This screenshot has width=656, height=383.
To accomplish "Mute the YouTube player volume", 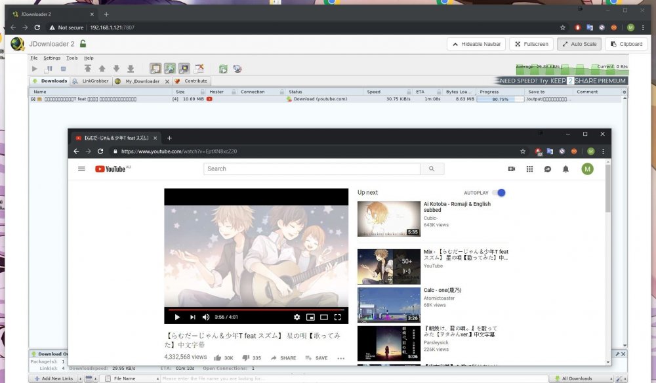I will tap(206, 317).
